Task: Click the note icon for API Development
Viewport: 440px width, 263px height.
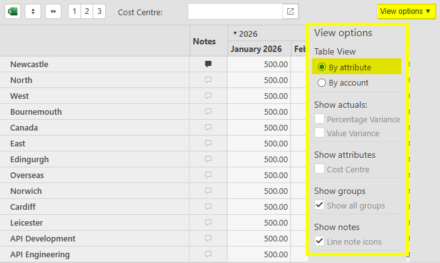Action: click(208, 238)
